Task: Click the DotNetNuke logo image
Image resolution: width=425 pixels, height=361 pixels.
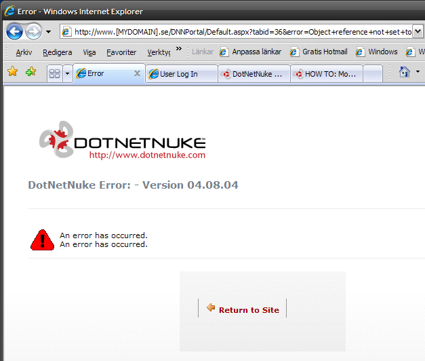Action: [122, 140]
